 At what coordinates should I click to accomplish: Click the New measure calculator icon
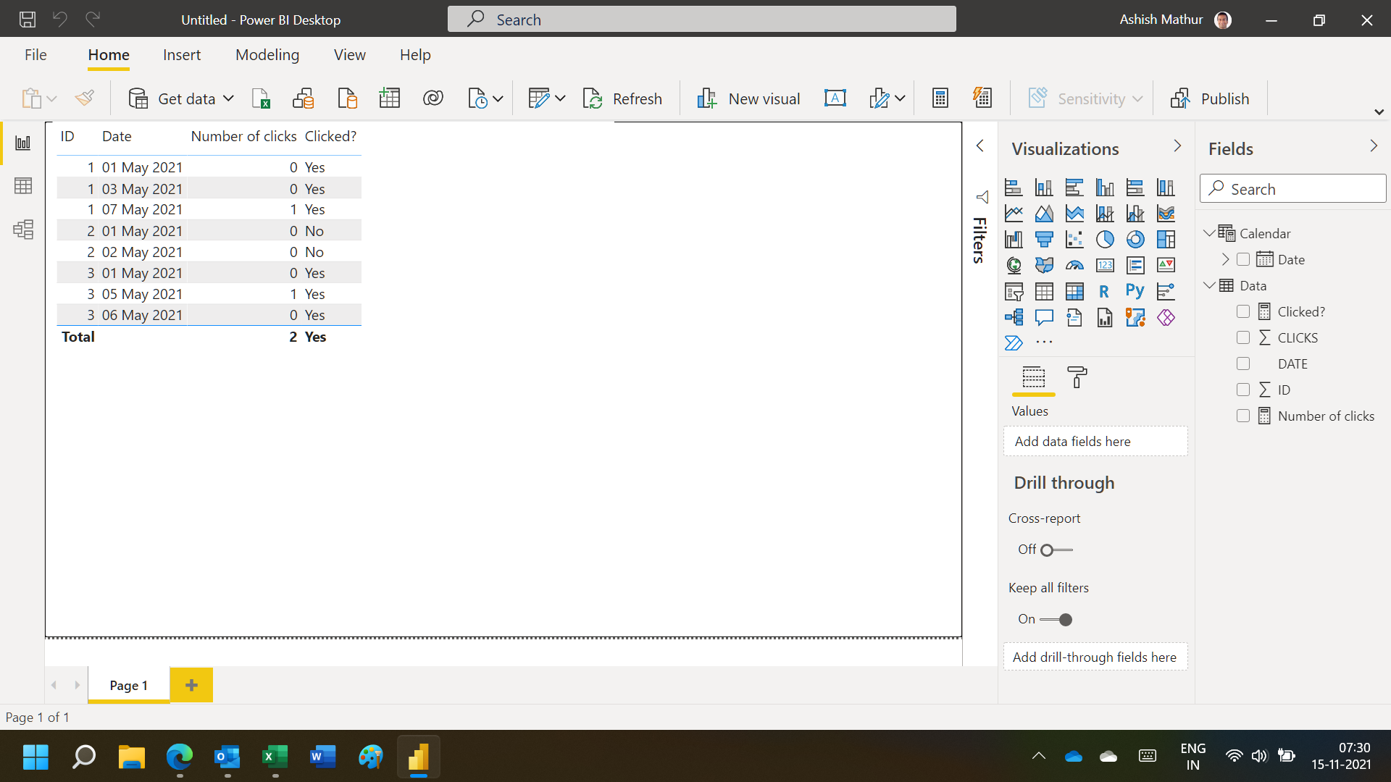(940, 98)
